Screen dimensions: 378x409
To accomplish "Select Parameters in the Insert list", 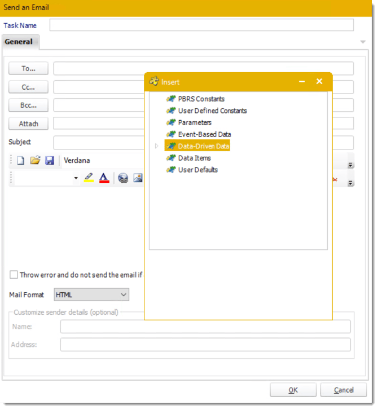I will 195,122.
